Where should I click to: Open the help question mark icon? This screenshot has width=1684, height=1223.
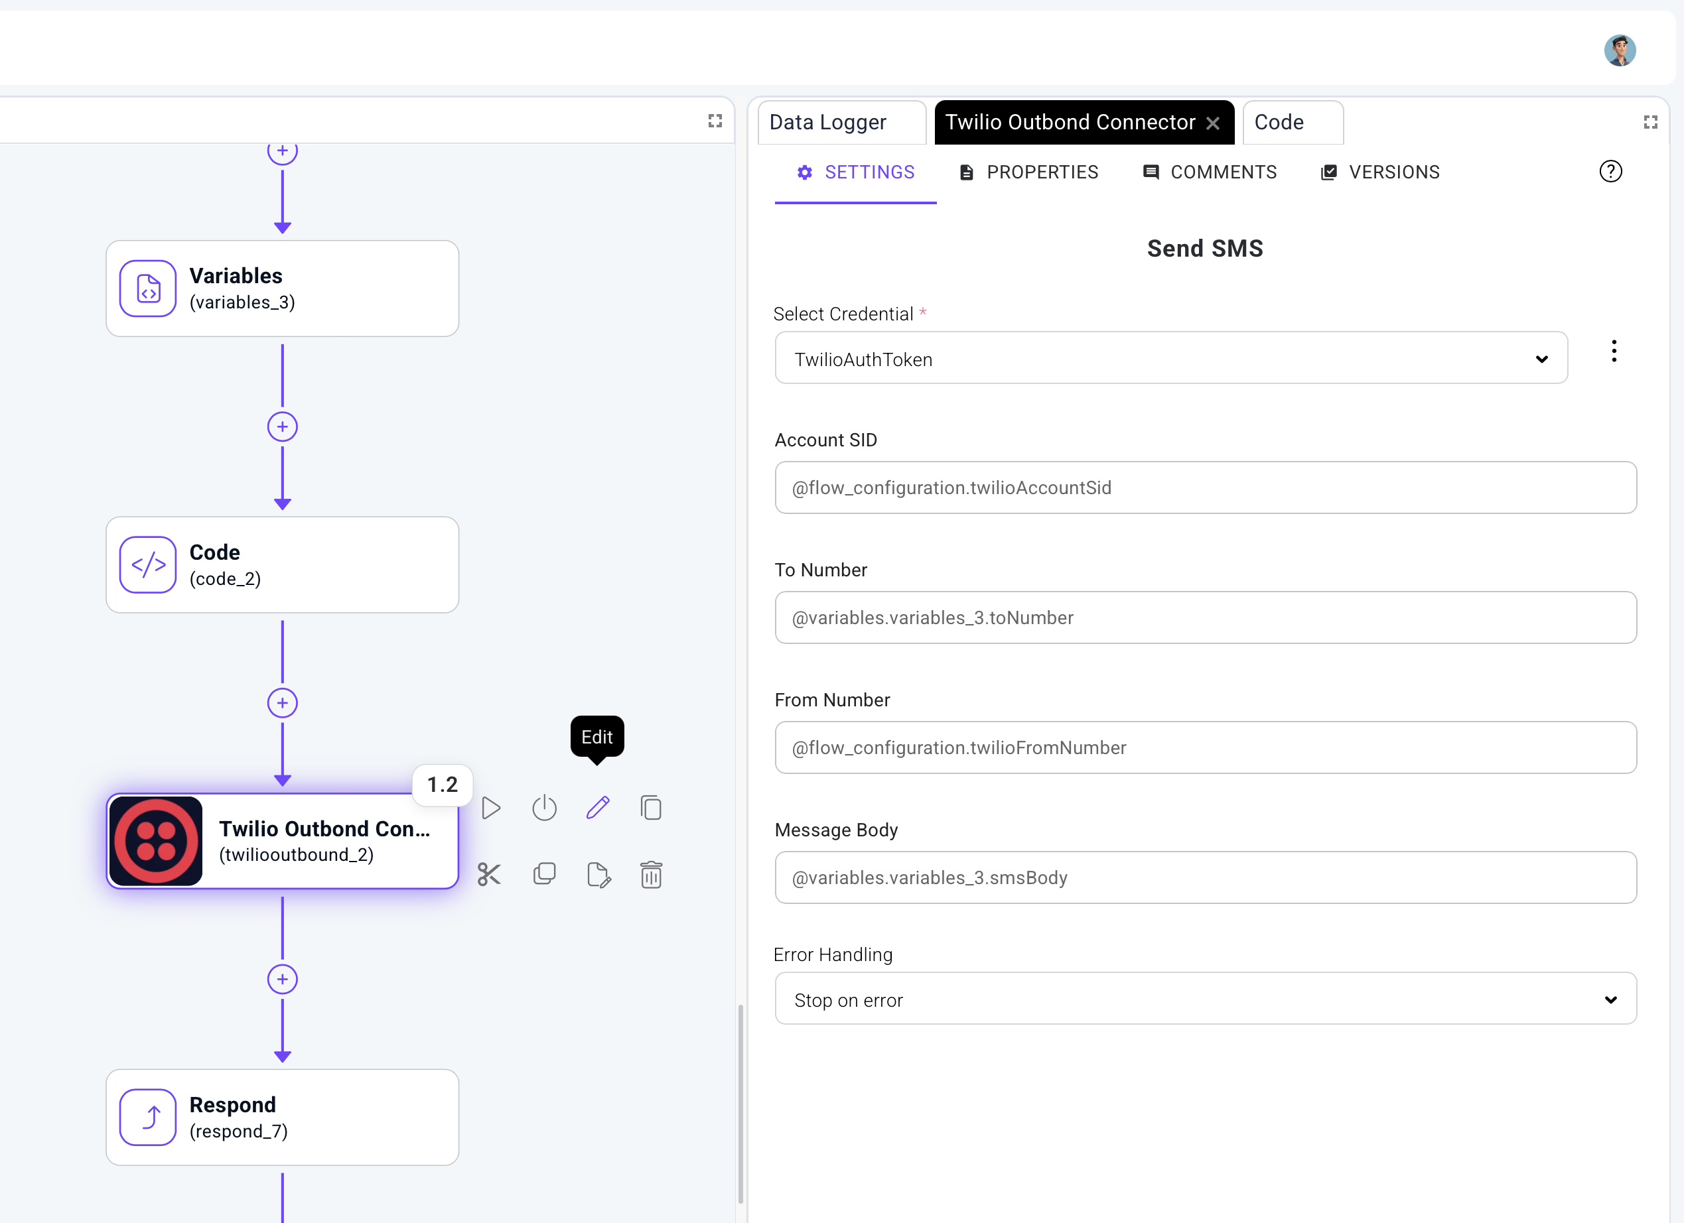(x=1610, y=171)
